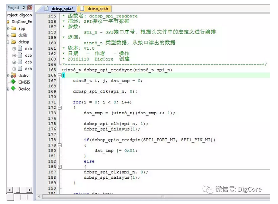Click editor horizontal scrollbar left arrow
This screenshot has height=204, width=278.
pyautogui.click(x=39, y=197)
